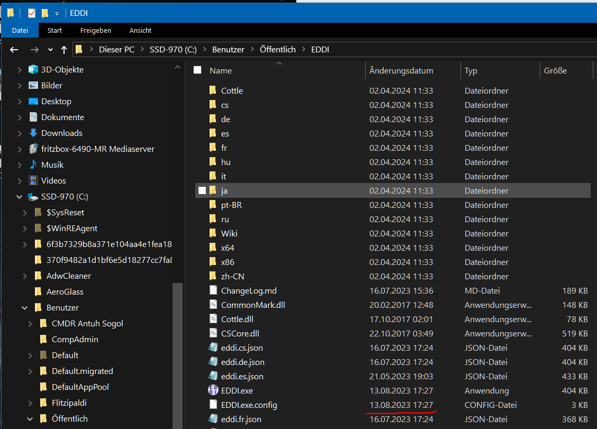Screen dimensions: 597x429
Task: Select the Cottle.dll file name
Action: click(x=237, y=320)
